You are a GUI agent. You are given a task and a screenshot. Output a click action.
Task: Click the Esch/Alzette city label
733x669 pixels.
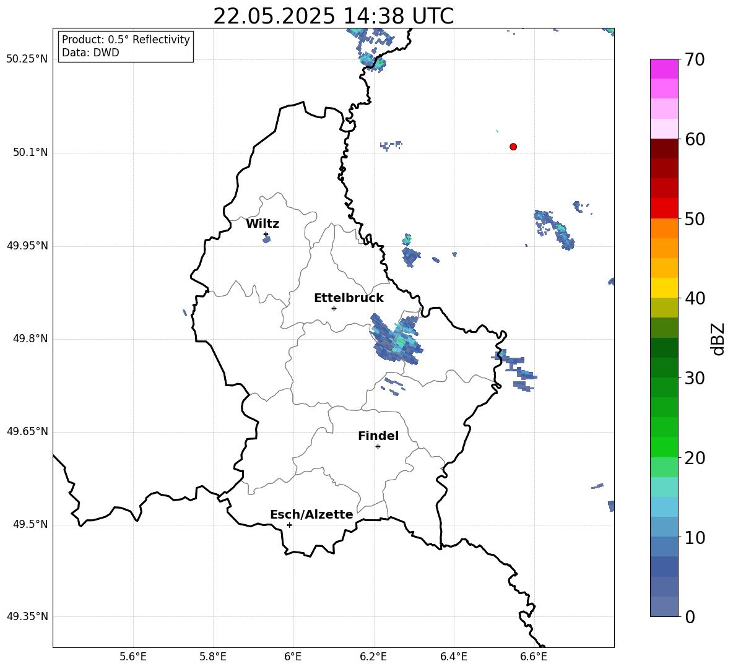311,514
